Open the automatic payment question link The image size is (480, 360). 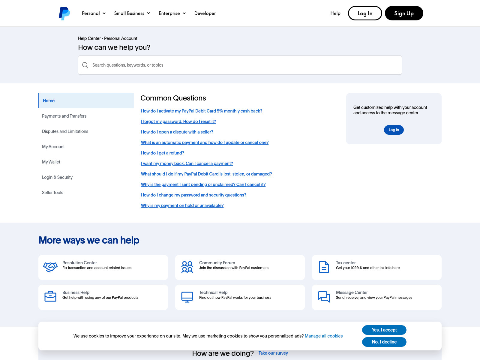point(205,142)
